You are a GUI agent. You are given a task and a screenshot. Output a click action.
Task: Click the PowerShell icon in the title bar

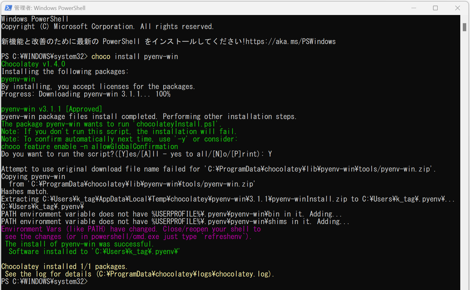coord(8,7)
